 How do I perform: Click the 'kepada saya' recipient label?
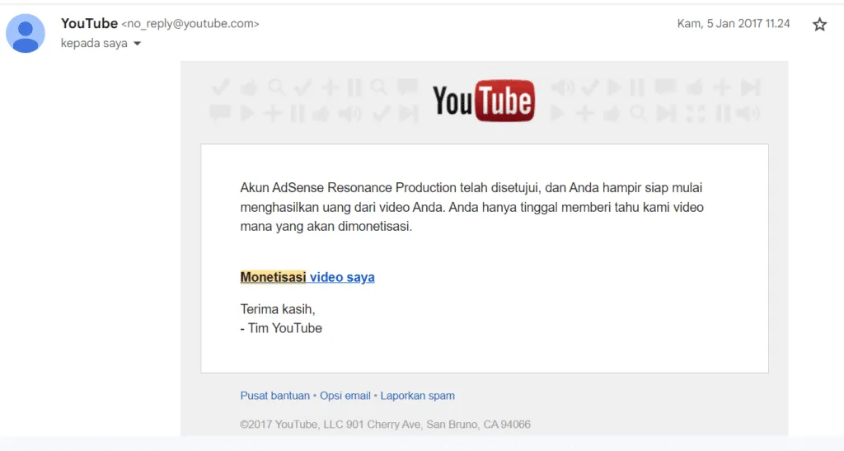(x=94, y=44)
